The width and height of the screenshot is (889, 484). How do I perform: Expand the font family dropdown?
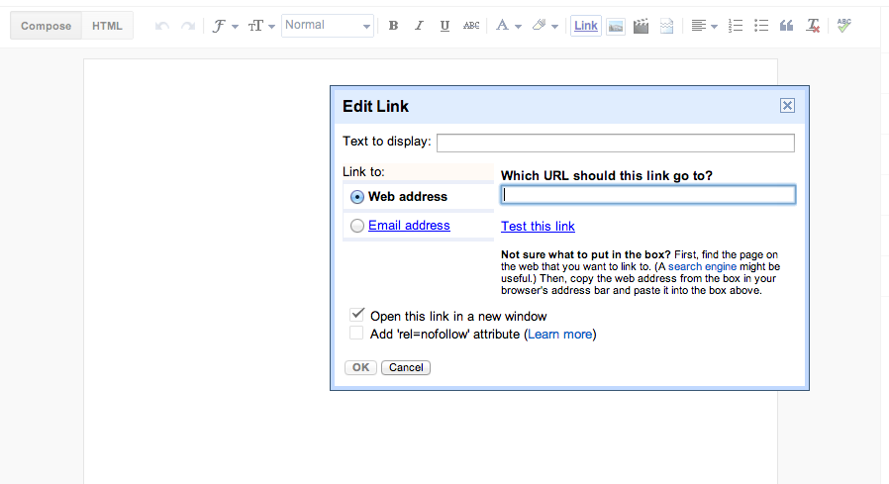click(225, 26)
